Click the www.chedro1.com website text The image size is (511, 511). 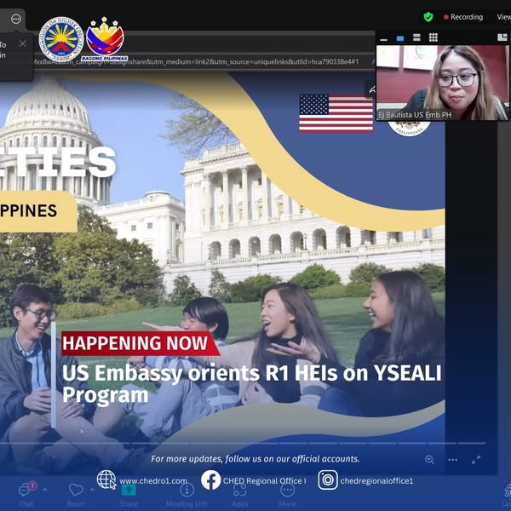(153, 481)
